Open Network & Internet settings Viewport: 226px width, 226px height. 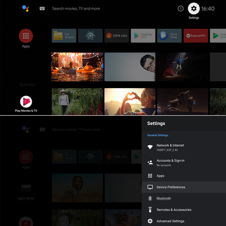point(184,147)
